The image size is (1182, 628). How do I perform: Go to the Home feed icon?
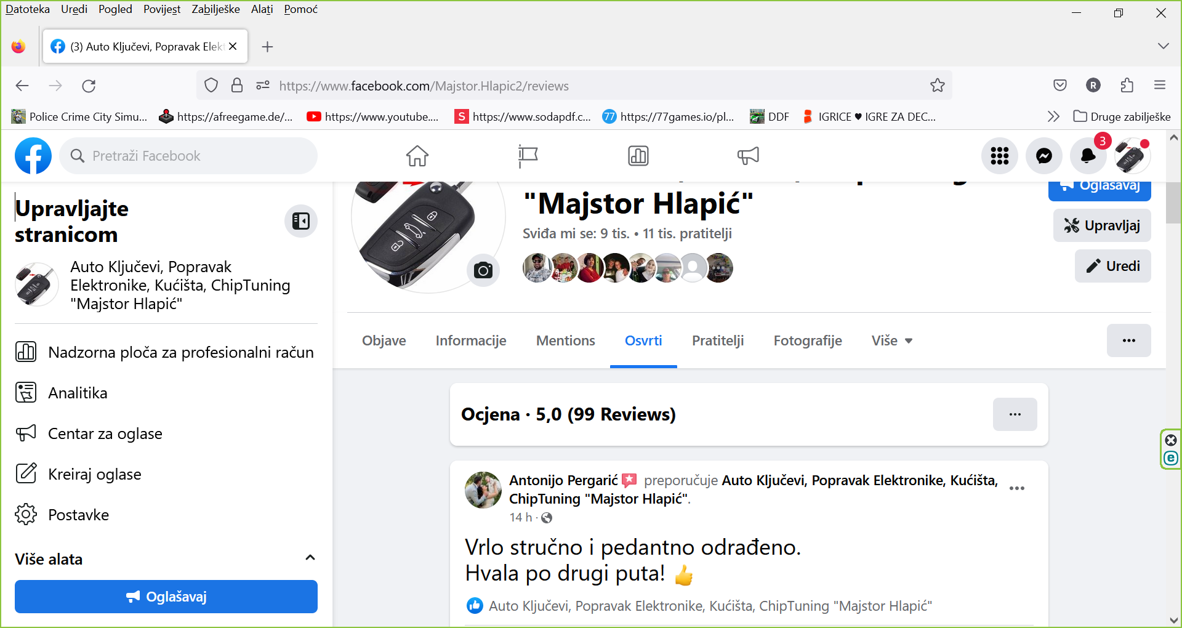417,156
